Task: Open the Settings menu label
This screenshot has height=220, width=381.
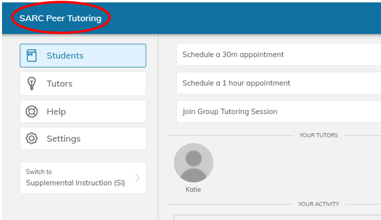Action: tap(64, 139)
